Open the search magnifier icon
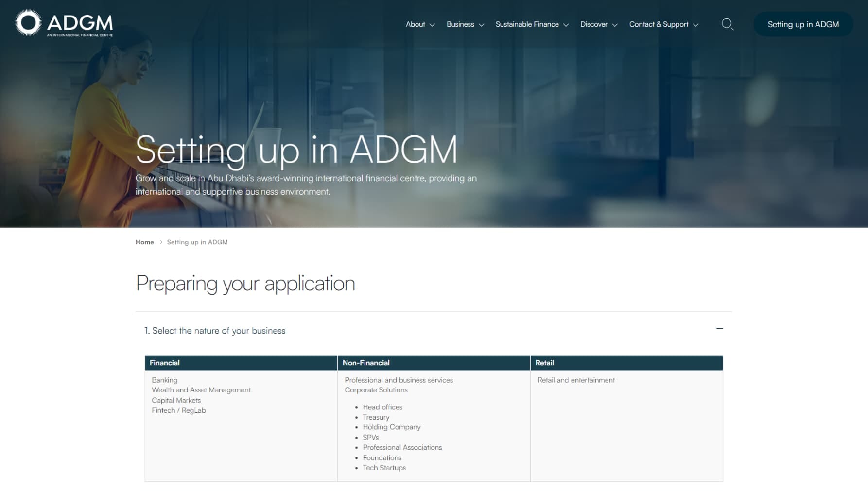The image size is (868, 491). click(x=727, y=24)
